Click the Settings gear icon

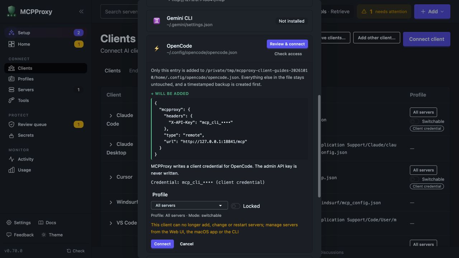[x=9, y=223]
